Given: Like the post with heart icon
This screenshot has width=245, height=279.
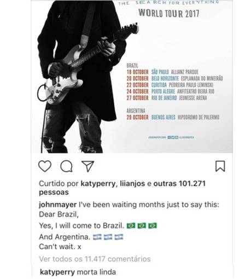Looking at the screenshot, I should [x=45, y=166].
